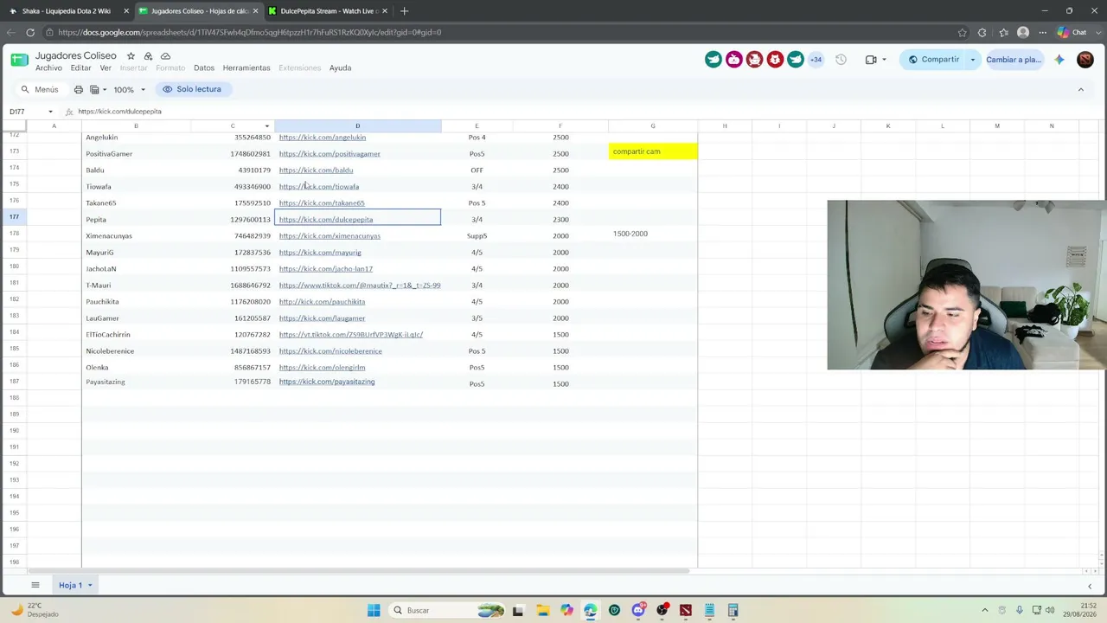The width and height of the screenshot is (1107, 623).
Task: Open the Ayuda menu
Action: click(340, 68)
